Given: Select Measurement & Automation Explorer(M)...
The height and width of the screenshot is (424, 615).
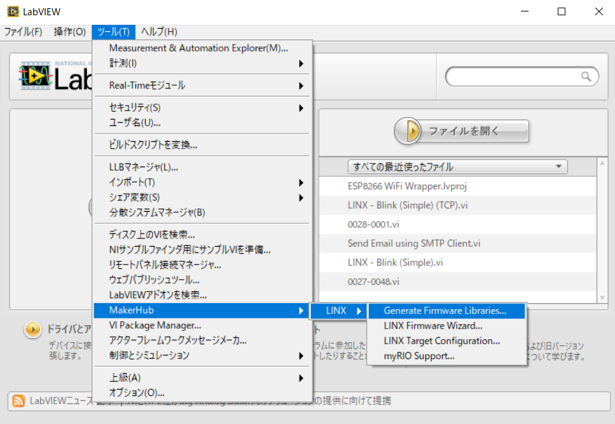Looking at the screenshot, I should (x=202, y=48).
